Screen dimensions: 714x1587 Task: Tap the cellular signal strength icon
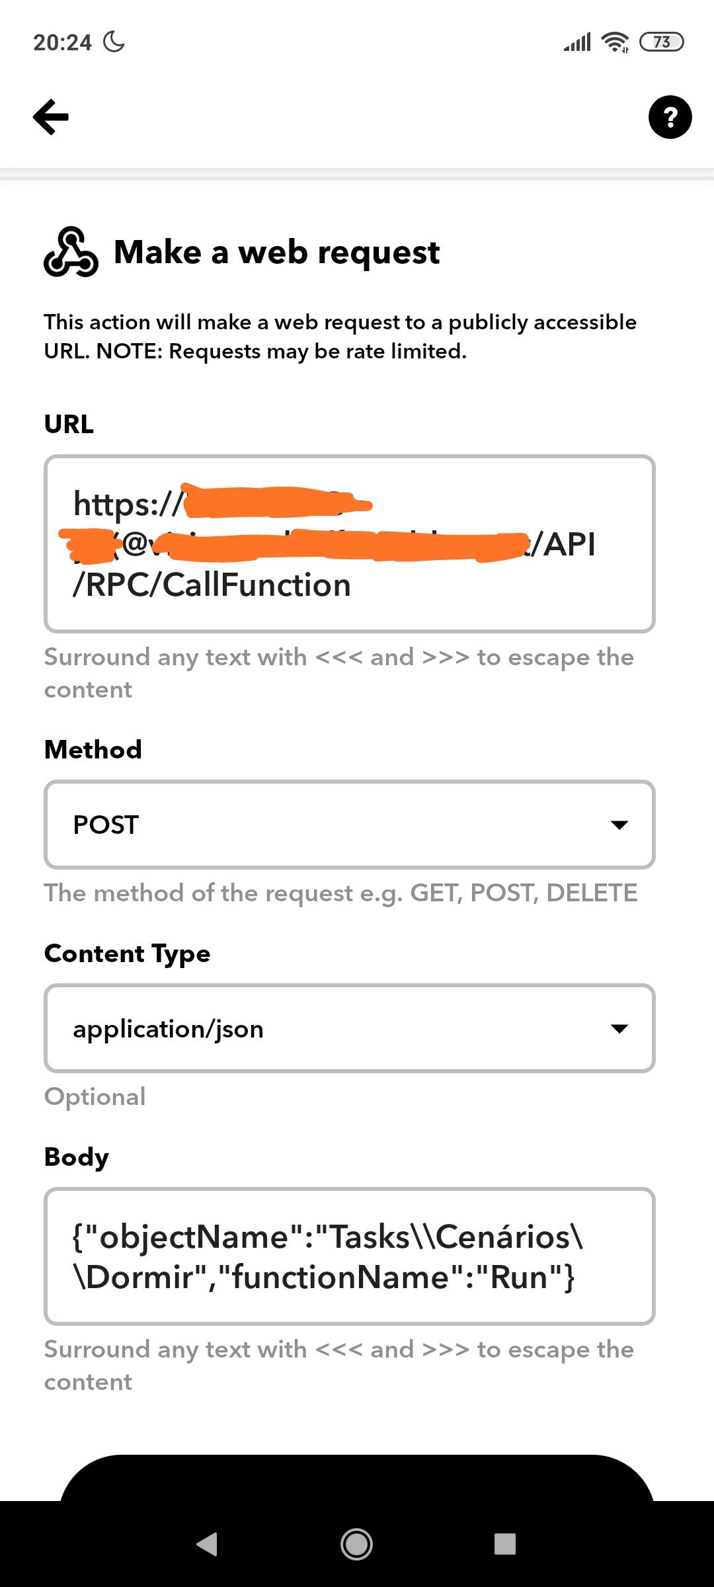(576, 42)
